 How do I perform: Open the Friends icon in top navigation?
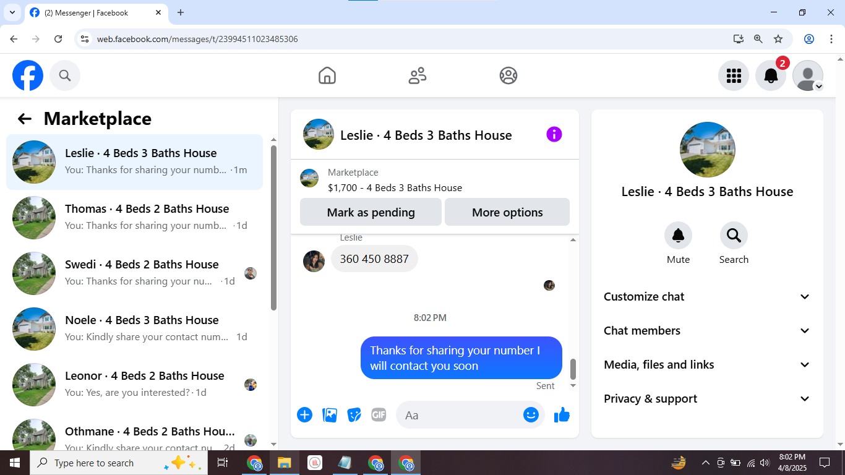[418, 75]
